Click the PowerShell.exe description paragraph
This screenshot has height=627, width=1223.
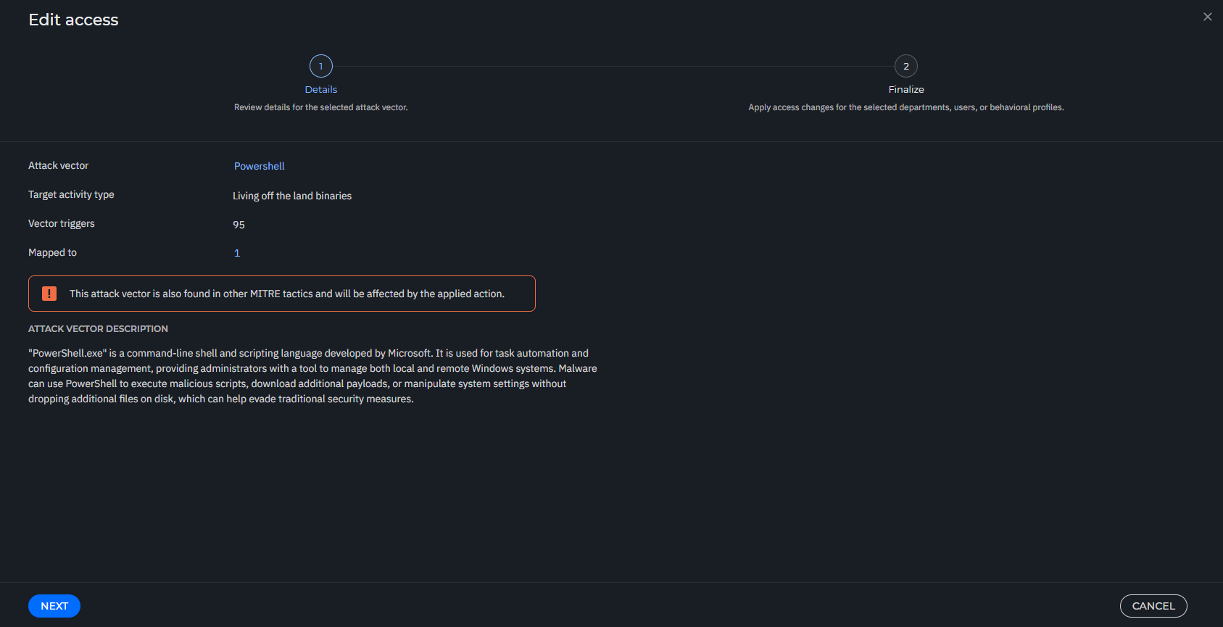click(x=312, y=376)
